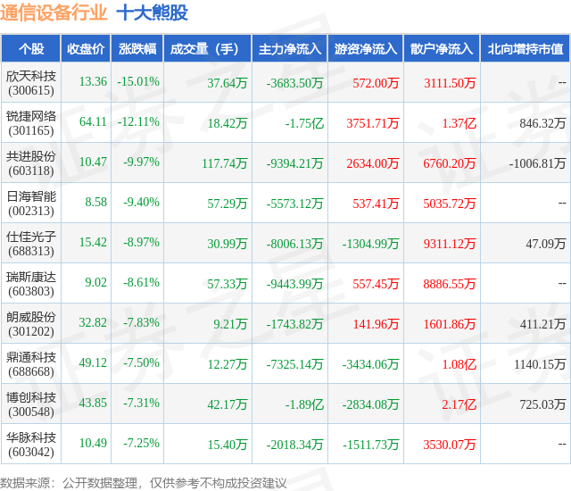Image resolution: width=571 pixels, height=491 pixels.
Task: Select stock 仕佳光子 (688313)
Action: coord(31,244)
